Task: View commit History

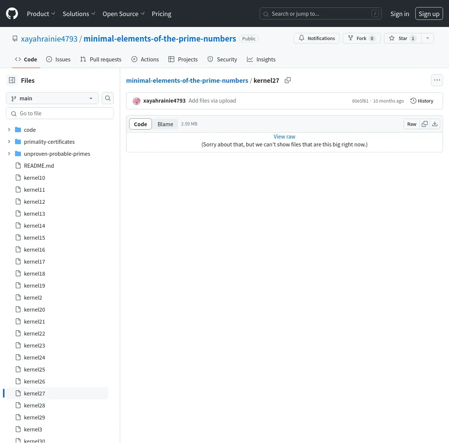Action: [422, 101]
